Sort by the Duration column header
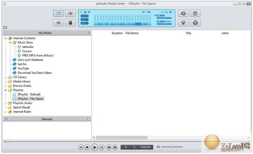 pyautogui.click(x=117, y=33)
